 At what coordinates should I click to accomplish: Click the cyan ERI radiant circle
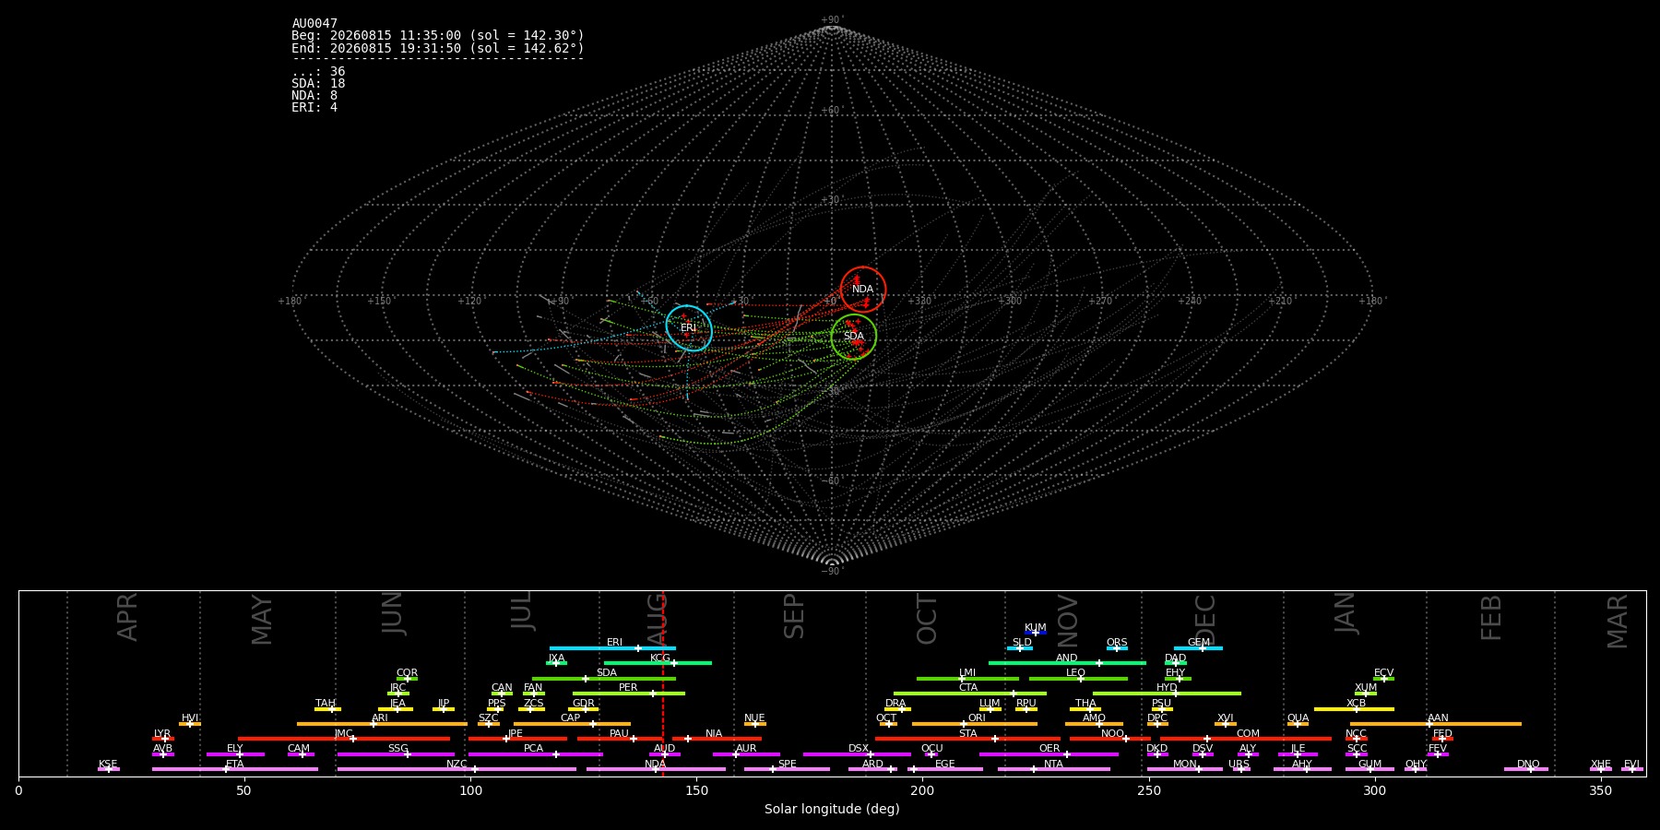pos(689,328)
